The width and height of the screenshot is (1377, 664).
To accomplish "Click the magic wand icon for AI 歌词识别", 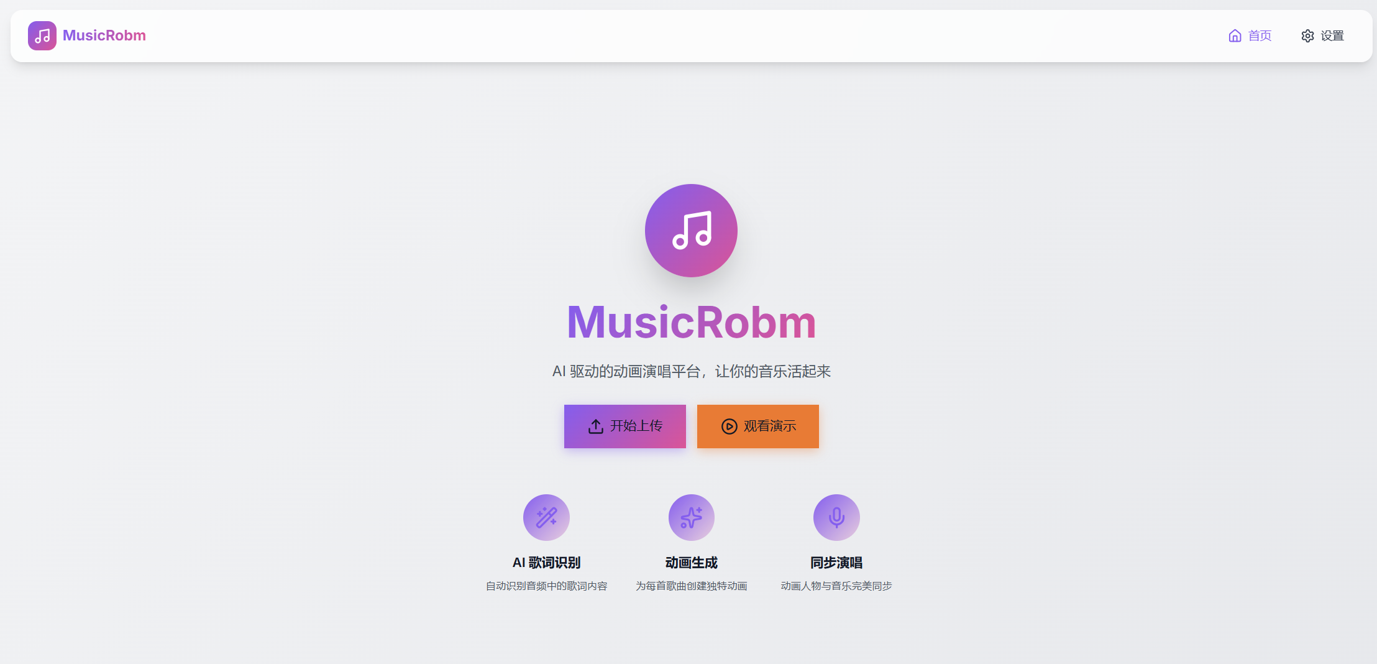I will 546,517.
